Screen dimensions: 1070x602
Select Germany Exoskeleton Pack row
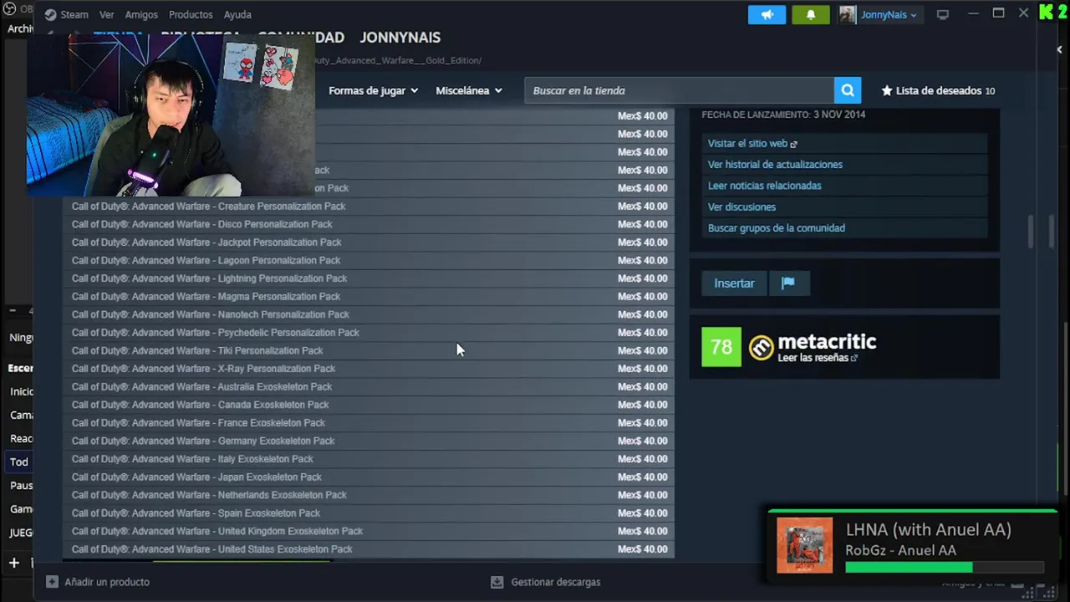(368, 441)
